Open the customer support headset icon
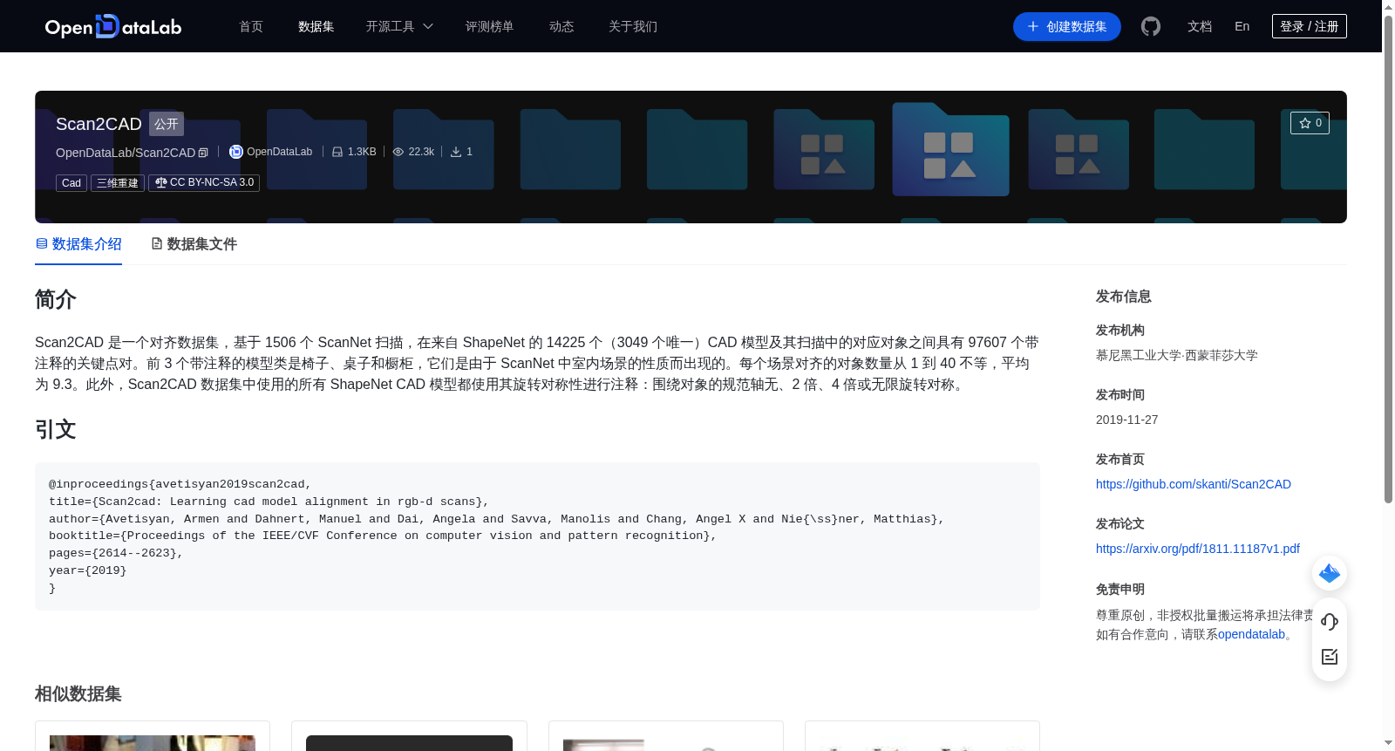The width and height of the screenshot is (1395, 751). click(1330, 621)
